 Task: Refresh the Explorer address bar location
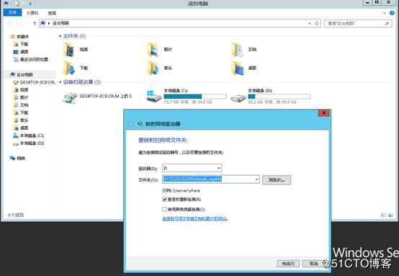317,24
